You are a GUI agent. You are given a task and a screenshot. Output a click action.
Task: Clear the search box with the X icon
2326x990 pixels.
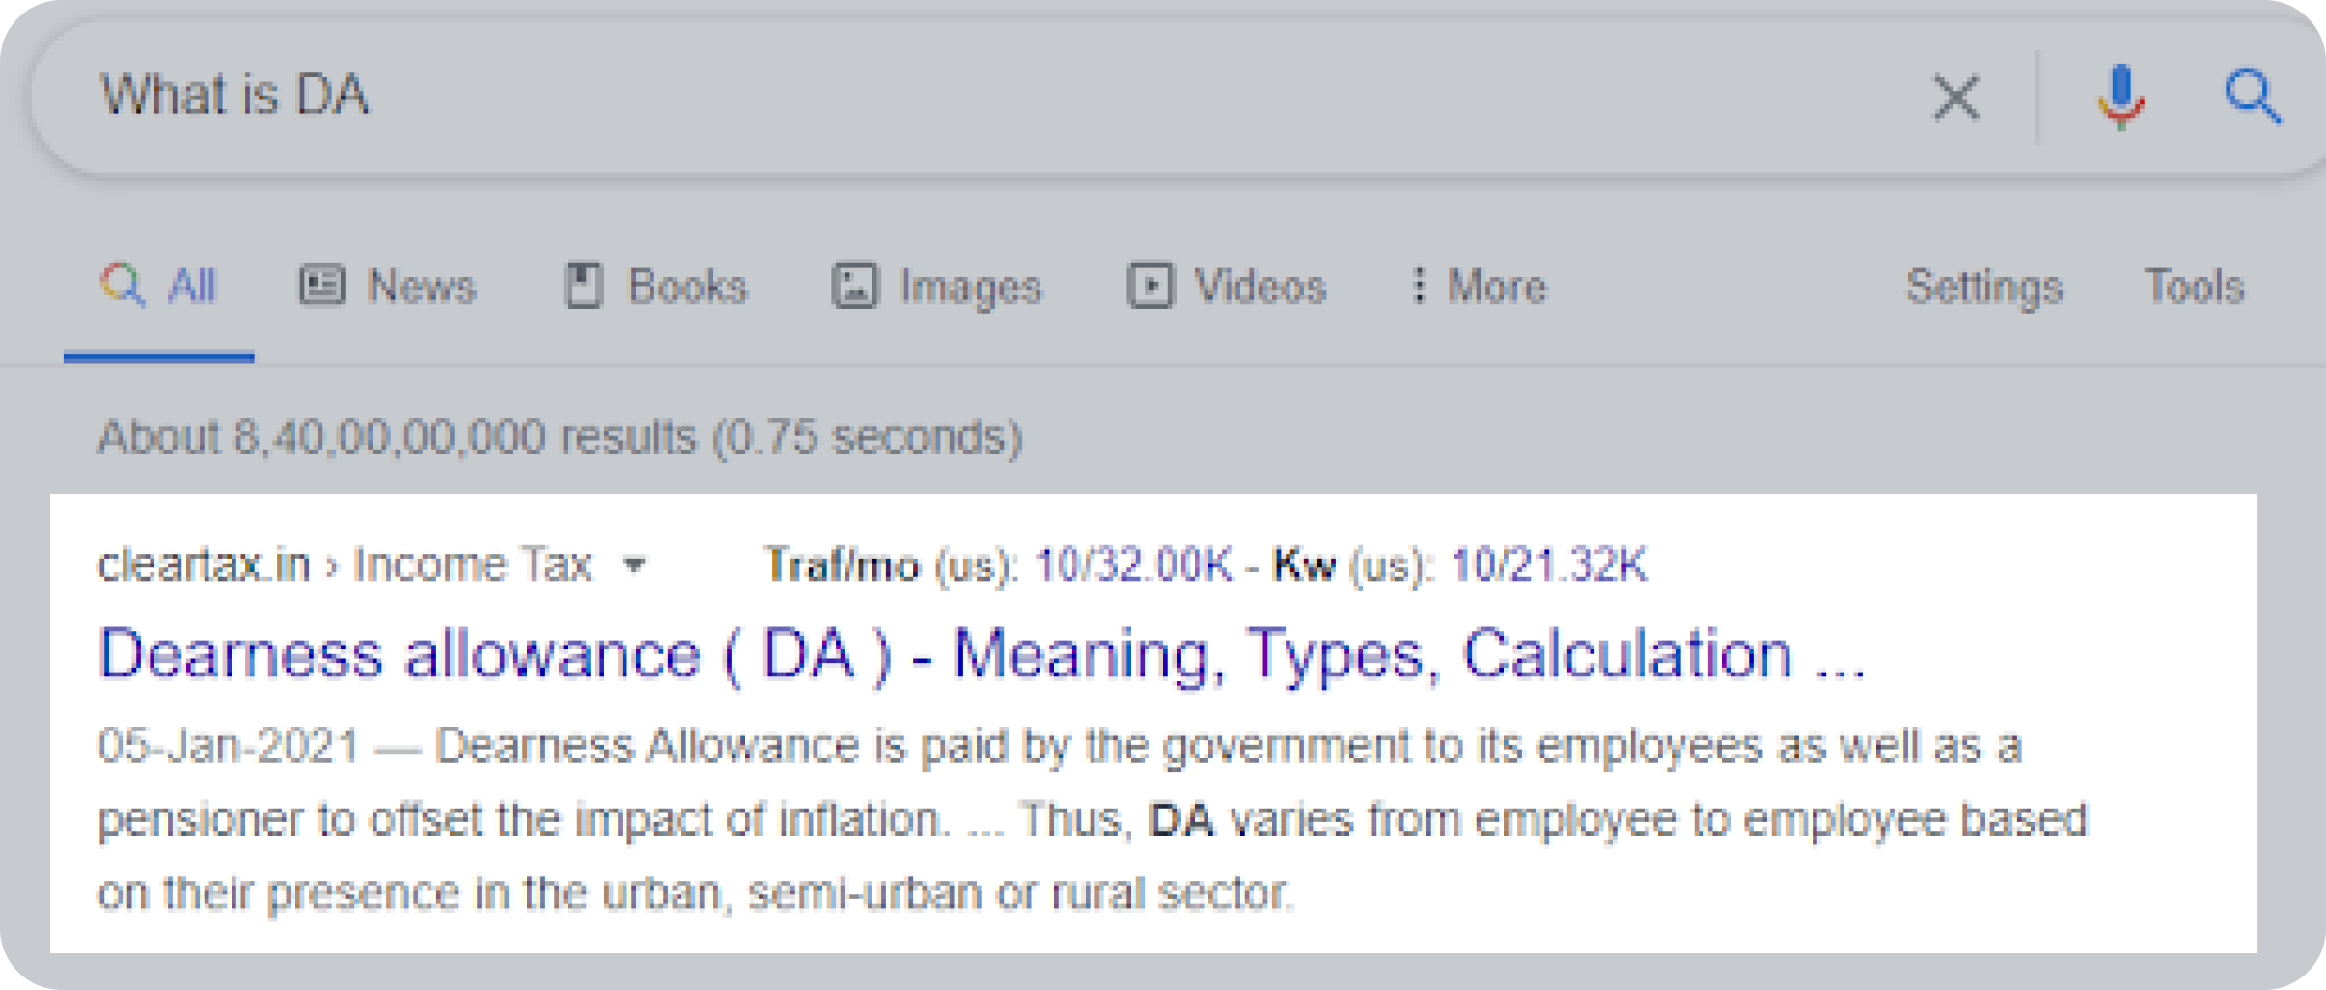pos(1956,97)
